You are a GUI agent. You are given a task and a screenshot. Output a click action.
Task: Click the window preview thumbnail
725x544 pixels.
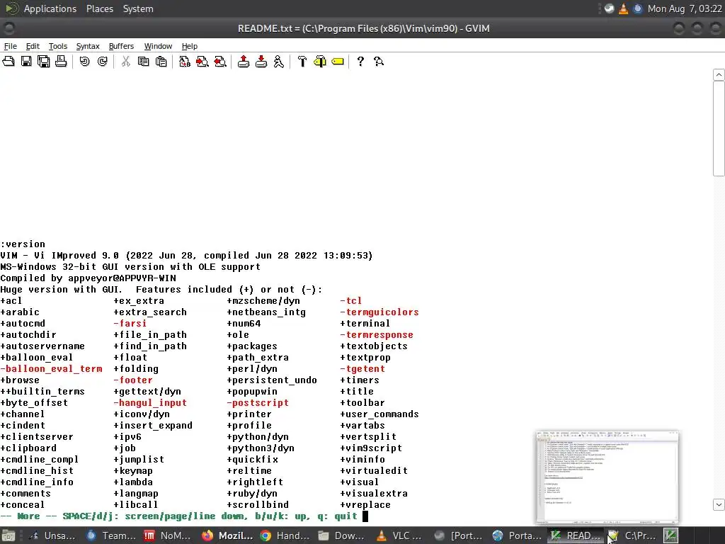click(x=607, y=477)
